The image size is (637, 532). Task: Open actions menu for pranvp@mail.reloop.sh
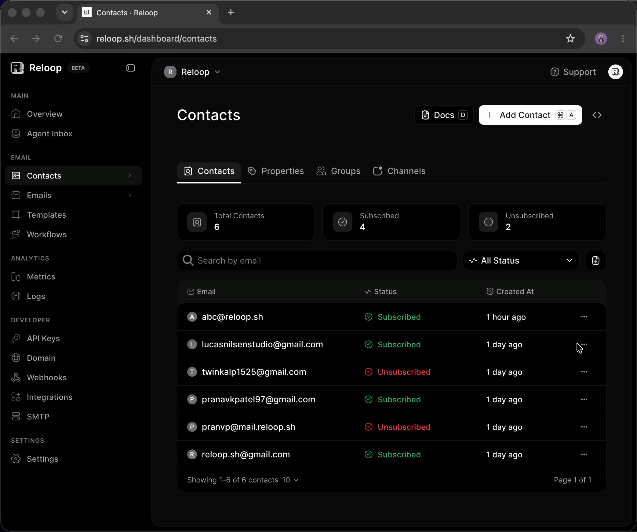coord(584,427)
